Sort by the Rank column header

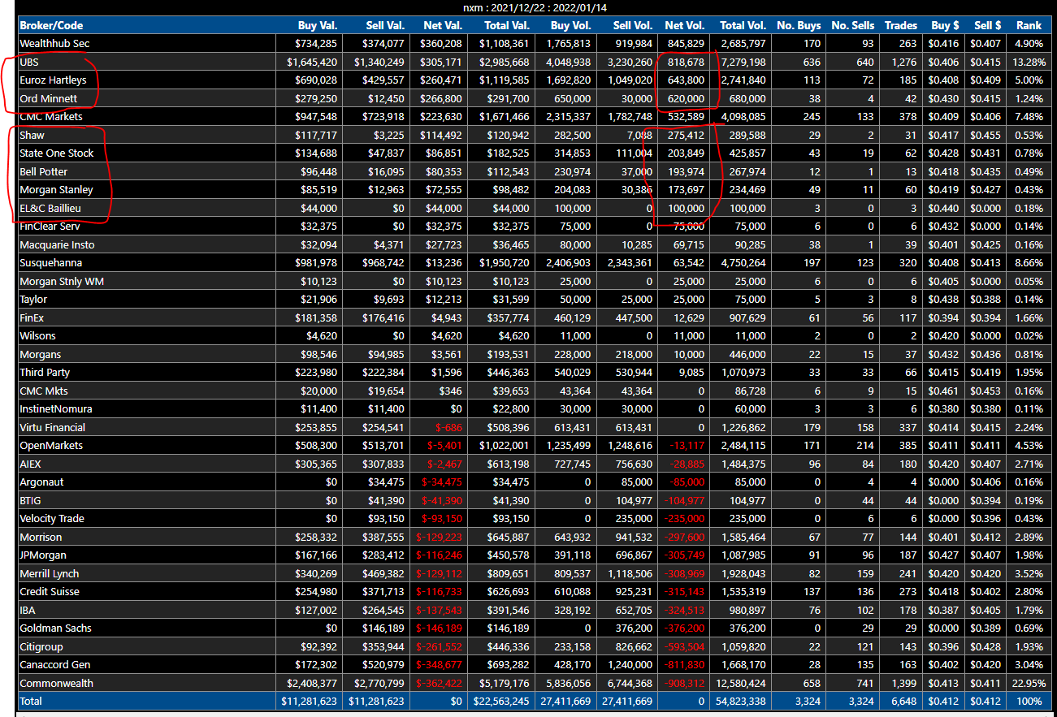coord(1029,25)
